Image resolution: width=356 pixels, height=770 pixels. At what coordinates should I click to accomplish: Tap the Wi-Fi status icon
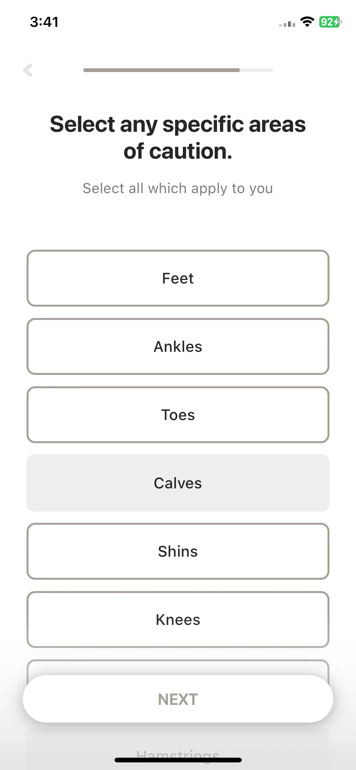pyautogui.click(x=307, y=22)
